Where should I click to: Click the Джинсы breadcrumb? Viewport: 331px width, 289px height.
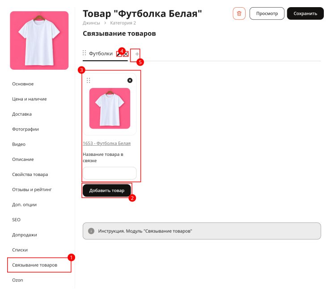coord(91,23)
